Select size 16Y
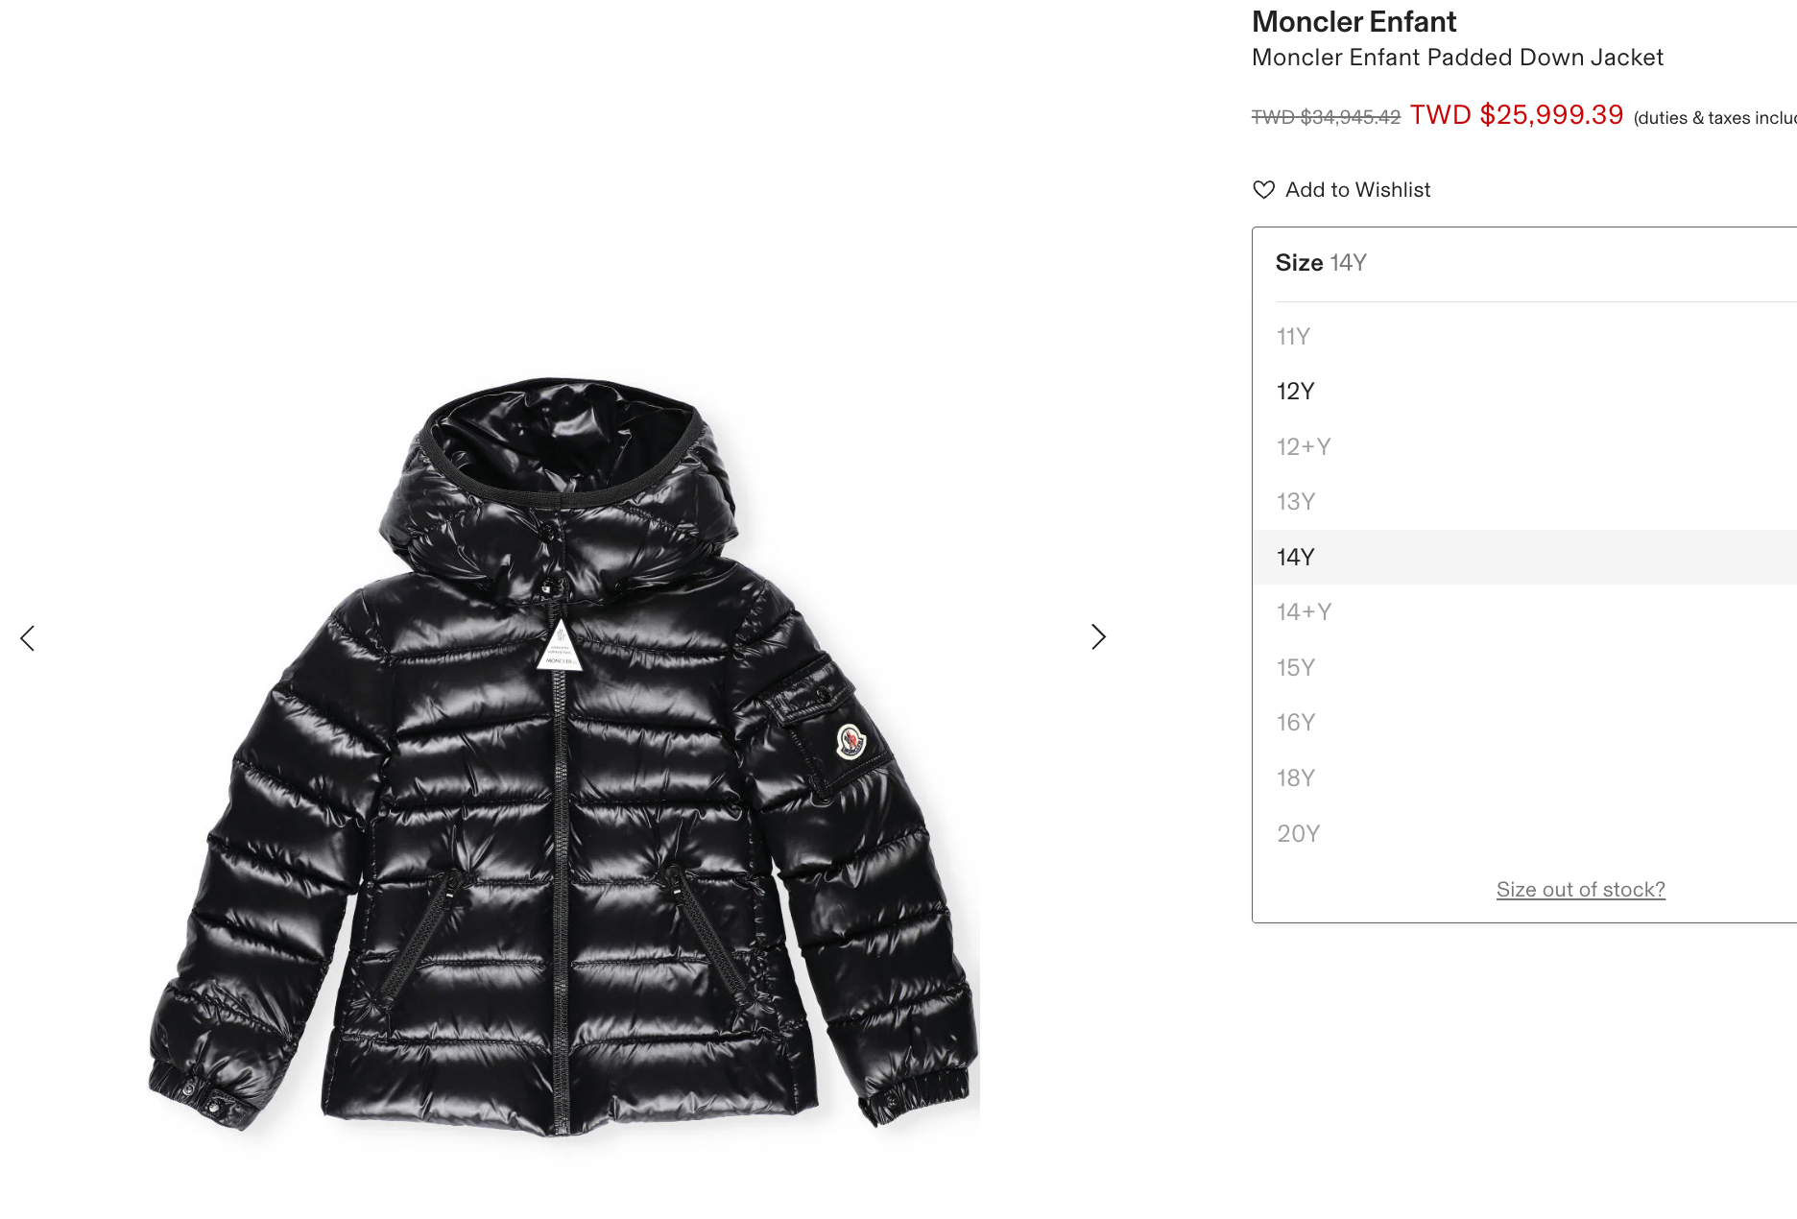This screenshot has width=1797, height=1219. coord(1524,723)
